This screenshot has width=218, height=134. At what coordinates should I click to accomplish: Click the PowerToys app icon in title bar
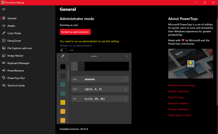[3, 3]
